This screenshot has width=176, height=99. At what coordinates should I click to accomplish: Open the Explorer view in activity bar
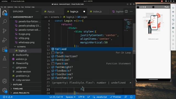[x=4, y=13]
